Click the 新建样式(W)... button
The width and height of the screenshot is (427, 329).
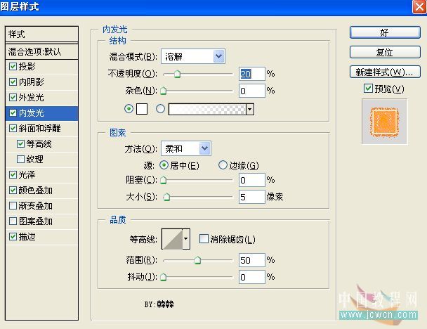point(385,72)
